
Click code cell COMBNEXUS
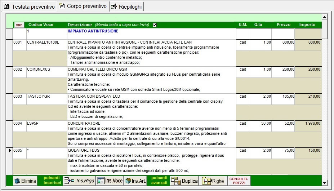coord(46,72)
